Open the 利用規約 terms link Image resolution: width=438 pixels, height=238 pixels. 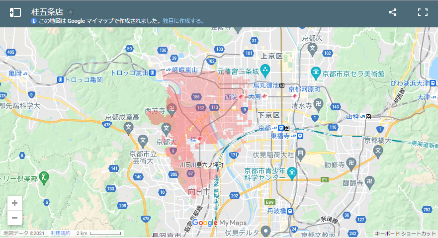61,233
